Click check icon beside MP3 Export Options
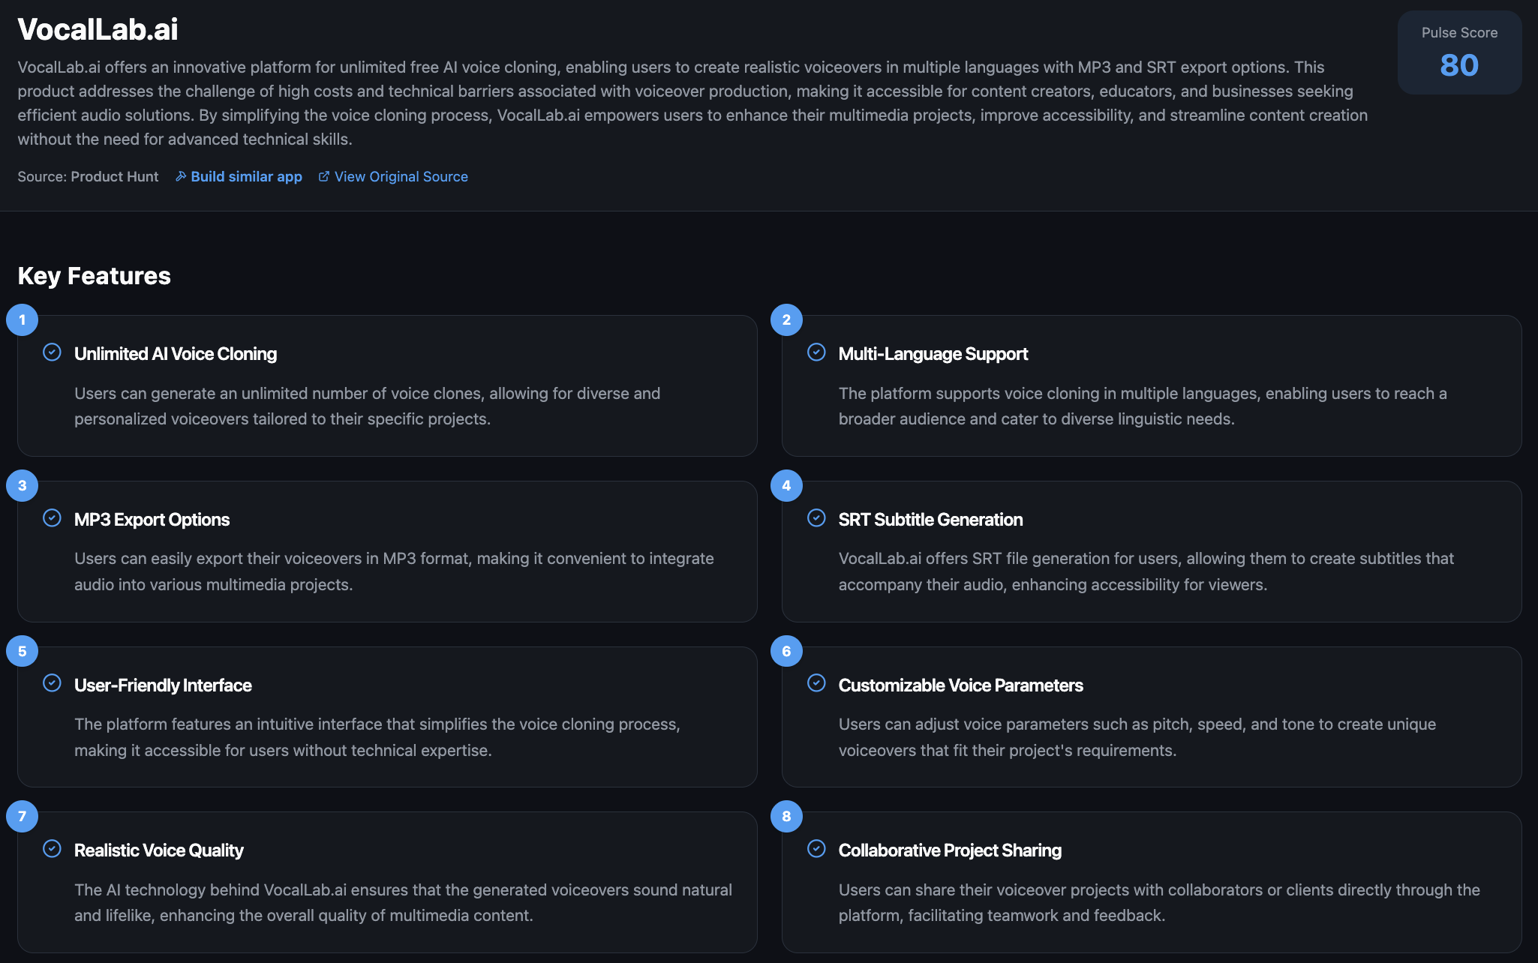Screen dimensions: 1538x963 pos(52,518)
